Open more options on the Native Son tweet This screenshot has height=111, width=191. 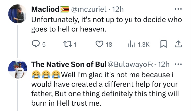179,65
